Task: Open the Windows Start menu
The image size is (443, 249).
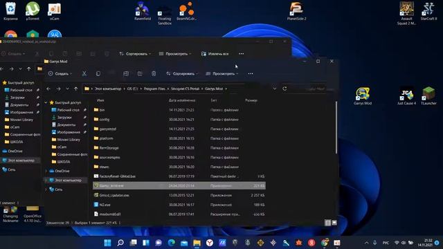Action: 108,243
